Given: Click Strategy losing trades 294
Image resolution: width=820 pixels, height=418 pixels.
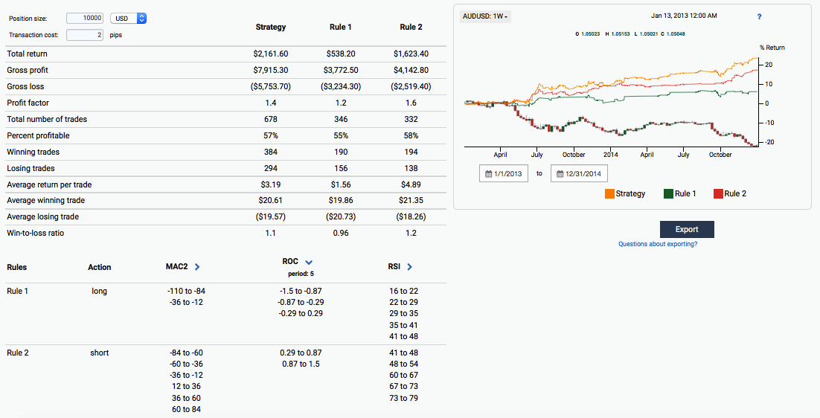Looking at the screenshot, I should click(x=270, y=168).
